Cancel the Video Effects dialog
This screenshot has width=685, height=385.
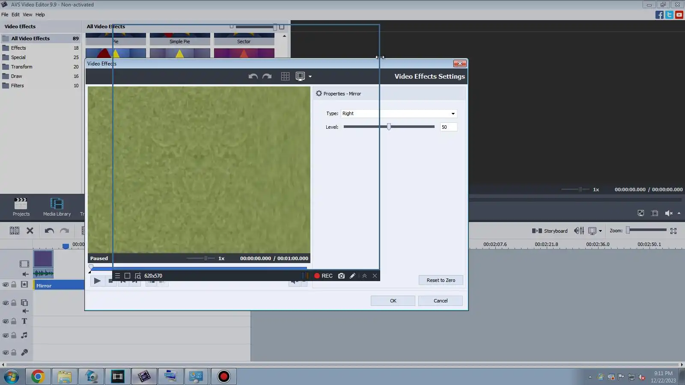441,301
